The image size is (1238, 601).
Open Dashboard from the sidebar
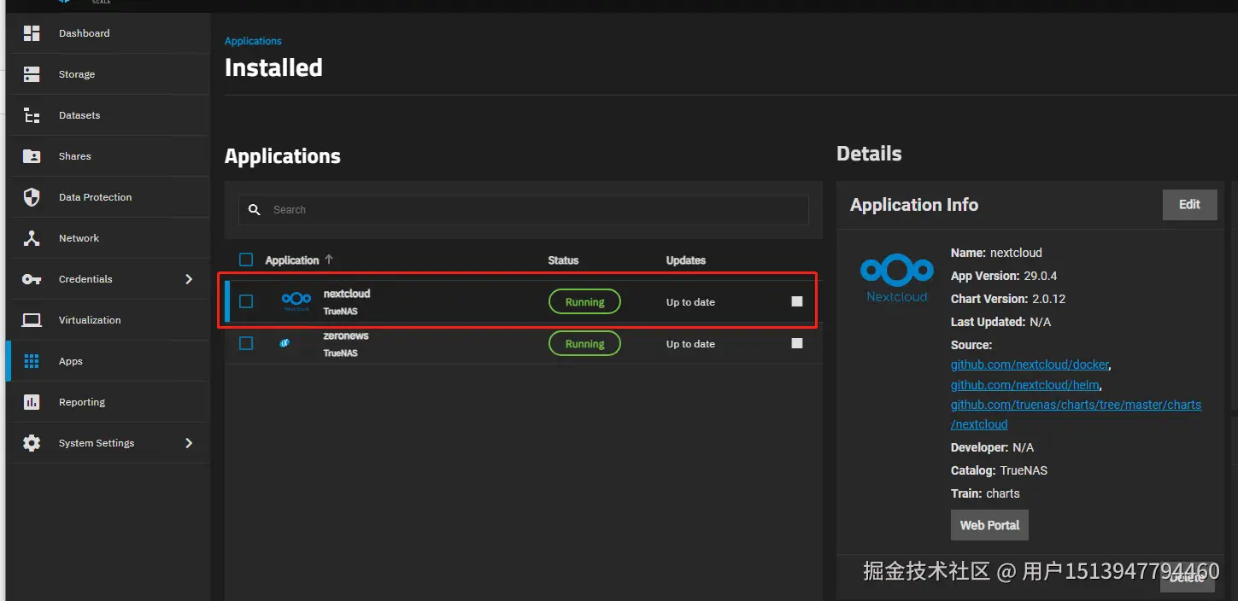coord(108,33)
